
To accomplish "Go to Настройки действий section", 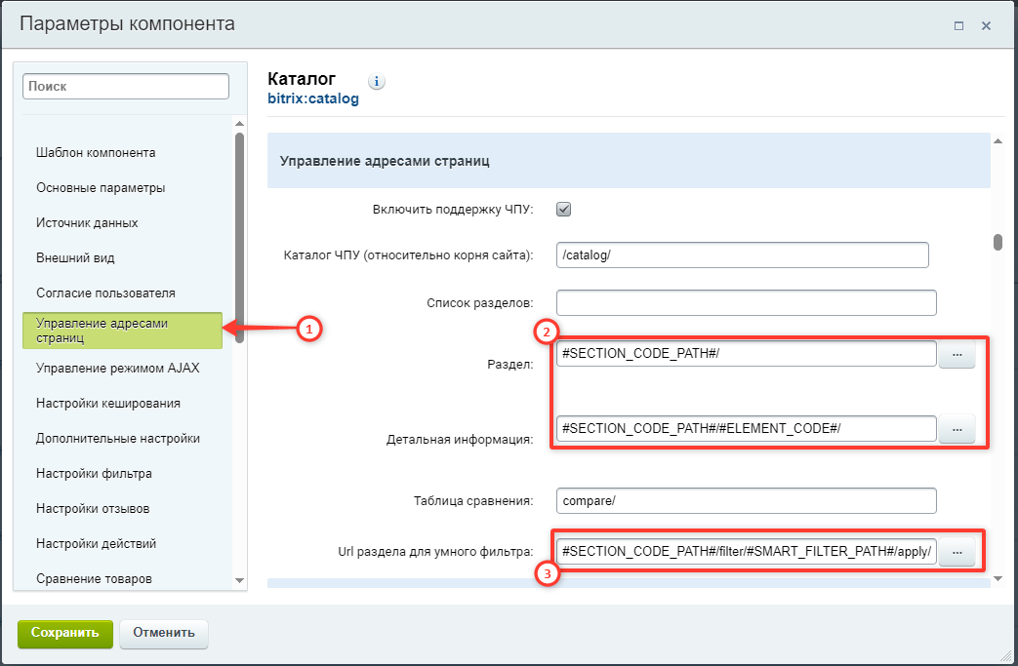I will [96, 543].
